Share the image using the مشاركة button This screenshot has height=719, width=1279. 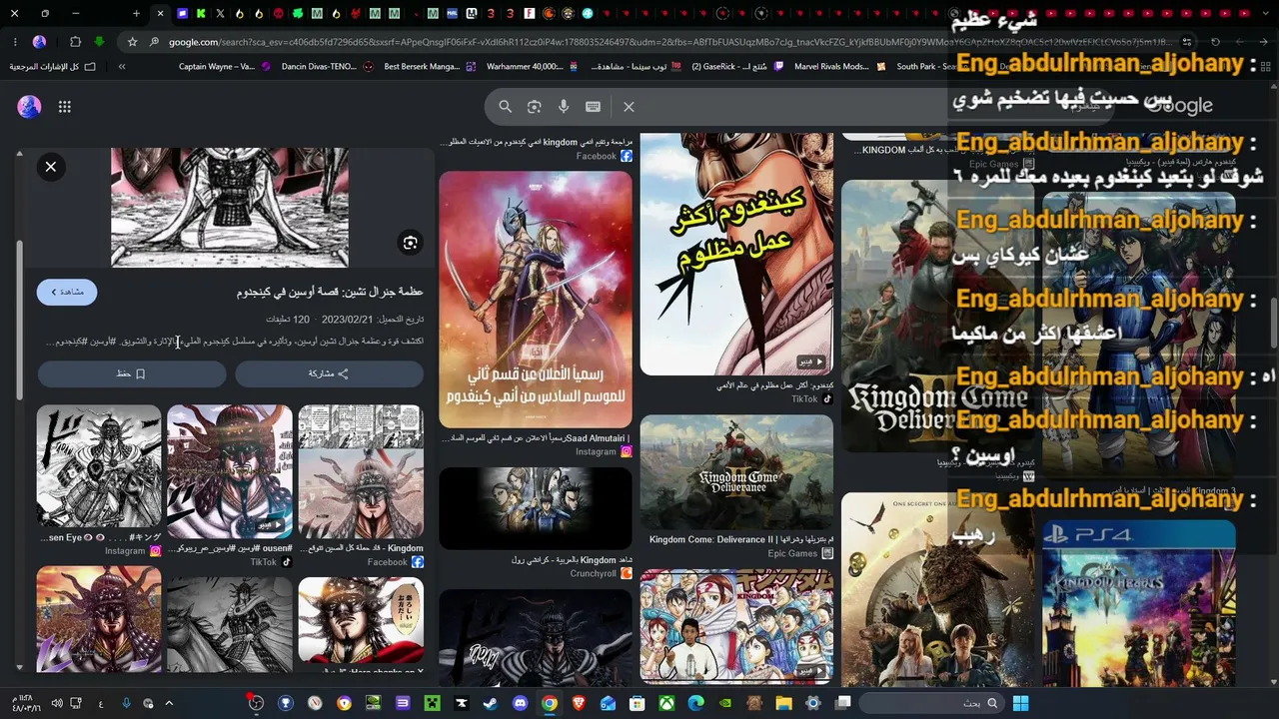[329, 373]
